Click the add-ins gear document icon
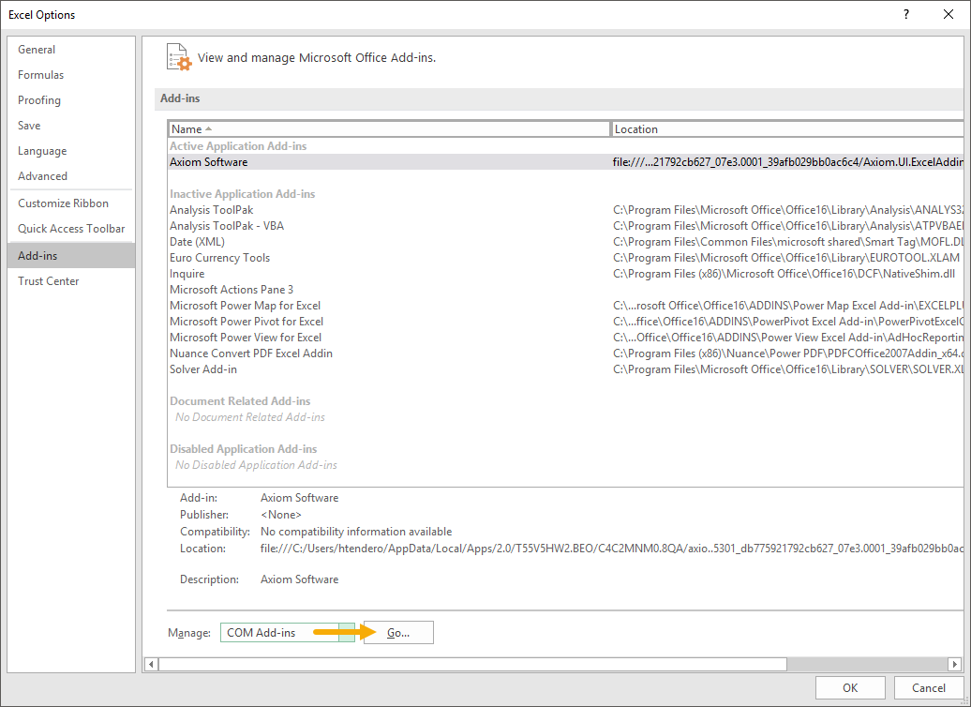The image size is (971, 707). click(x=180, y=57)
